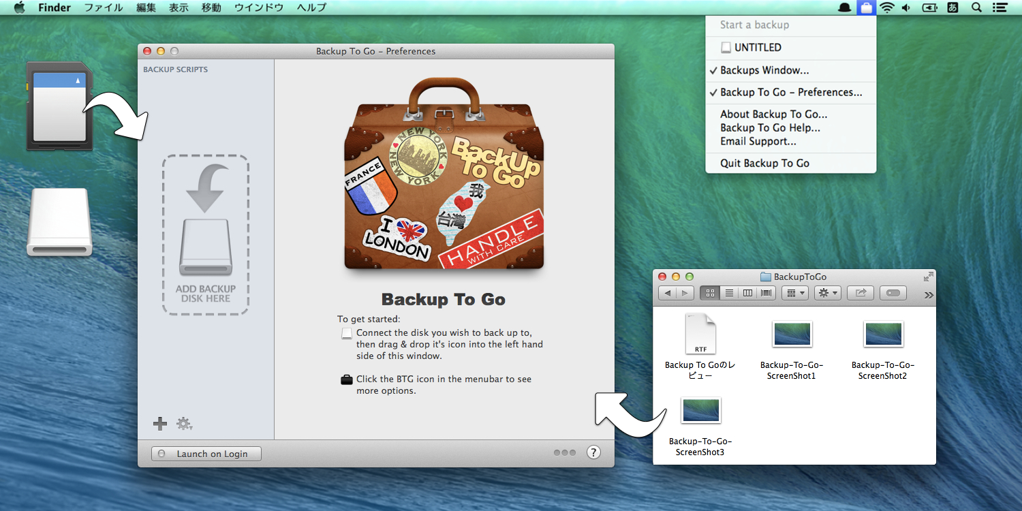The height and width of the screenshot is (511, 1022).
Task: Open the ウインドウ menu
Action: point(259,7)
